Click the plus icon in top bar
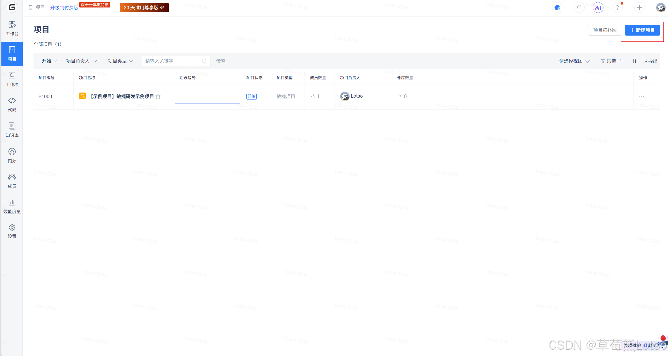668x356 pixels. 639,7
